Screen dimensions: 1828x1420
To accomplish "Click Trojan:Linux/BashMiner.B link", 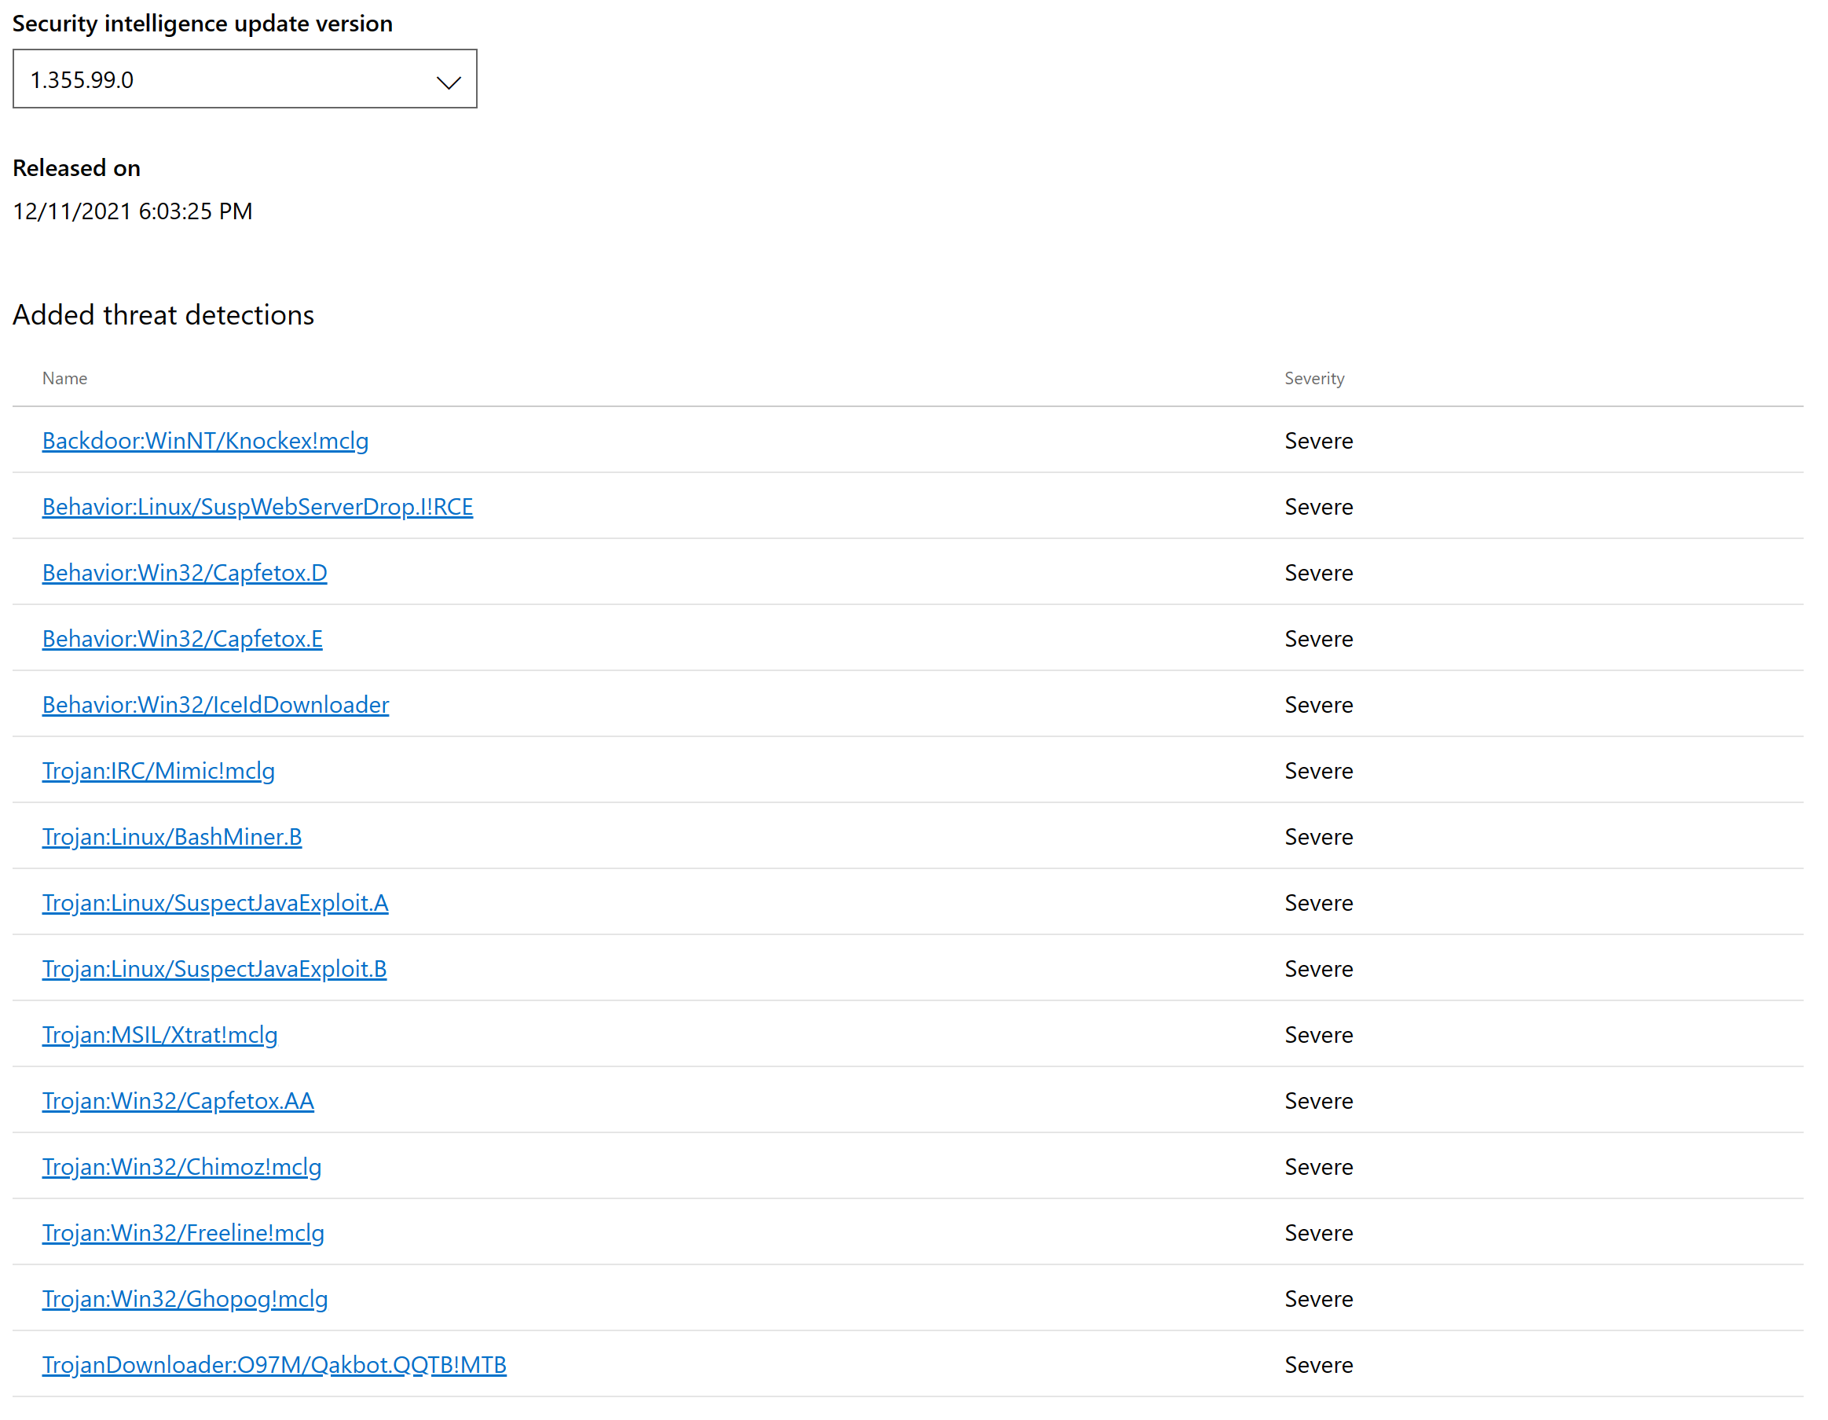I will click(x=171, y=836).
